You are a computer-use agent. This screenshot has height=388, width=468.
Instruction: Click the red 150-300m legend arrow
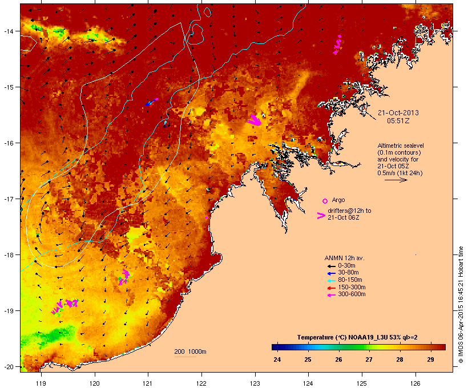(331, 288)
